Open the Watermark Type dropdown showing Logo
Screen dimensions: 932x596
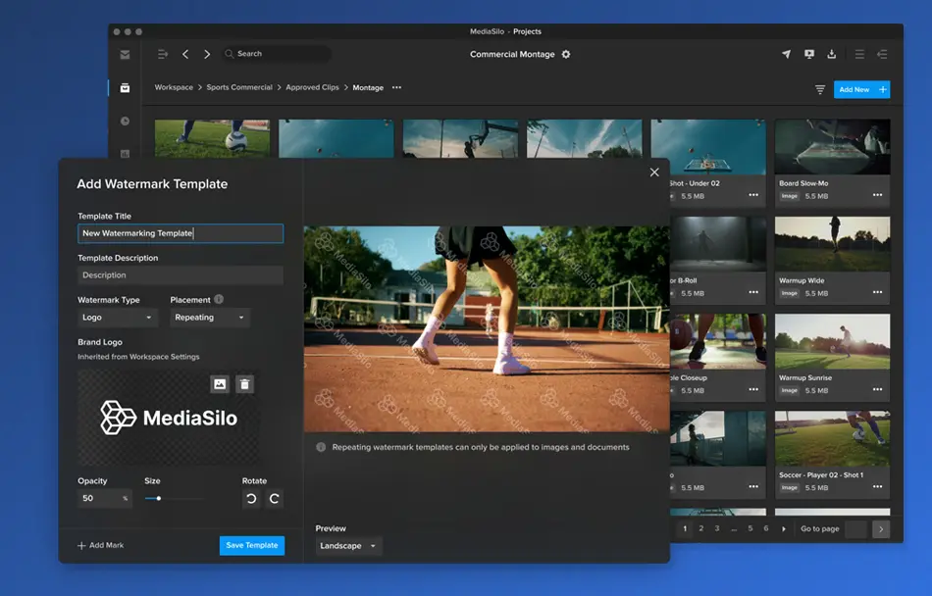tap(117, 318)
